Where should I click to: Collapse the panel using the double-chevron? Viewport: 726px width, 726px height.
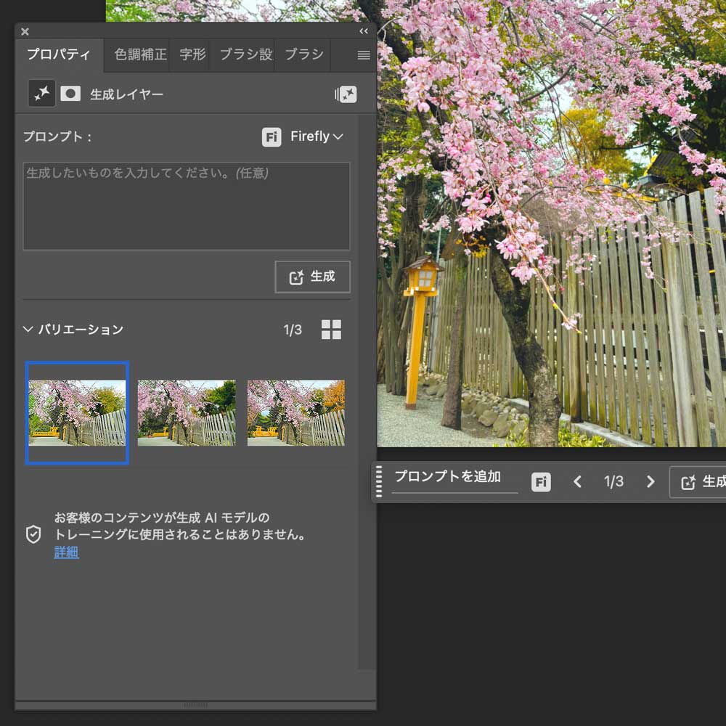click(x=364, y=31)
